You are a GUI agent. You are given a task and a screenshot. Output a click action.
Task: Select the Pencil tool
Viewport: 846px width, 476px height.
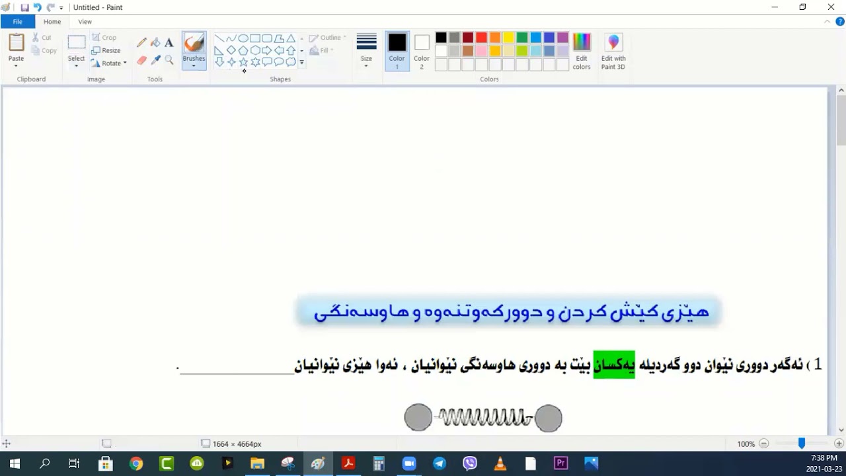point(141,42)
